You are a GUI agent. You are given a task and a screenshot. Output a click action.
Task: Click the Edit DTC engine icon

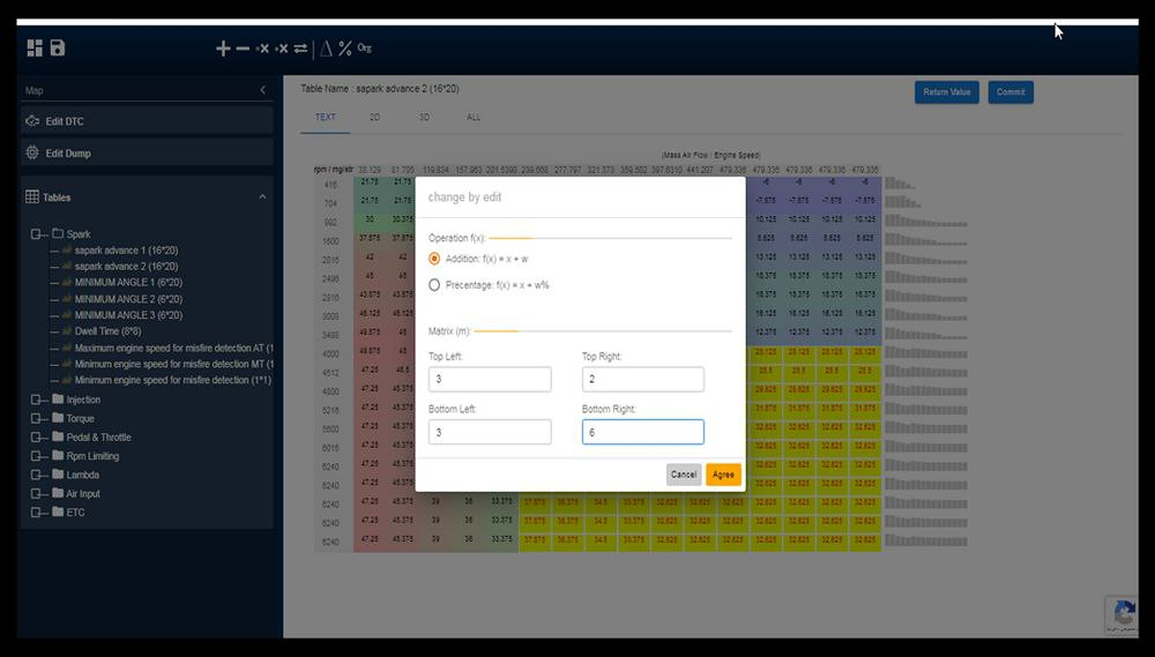coord(32,121)
